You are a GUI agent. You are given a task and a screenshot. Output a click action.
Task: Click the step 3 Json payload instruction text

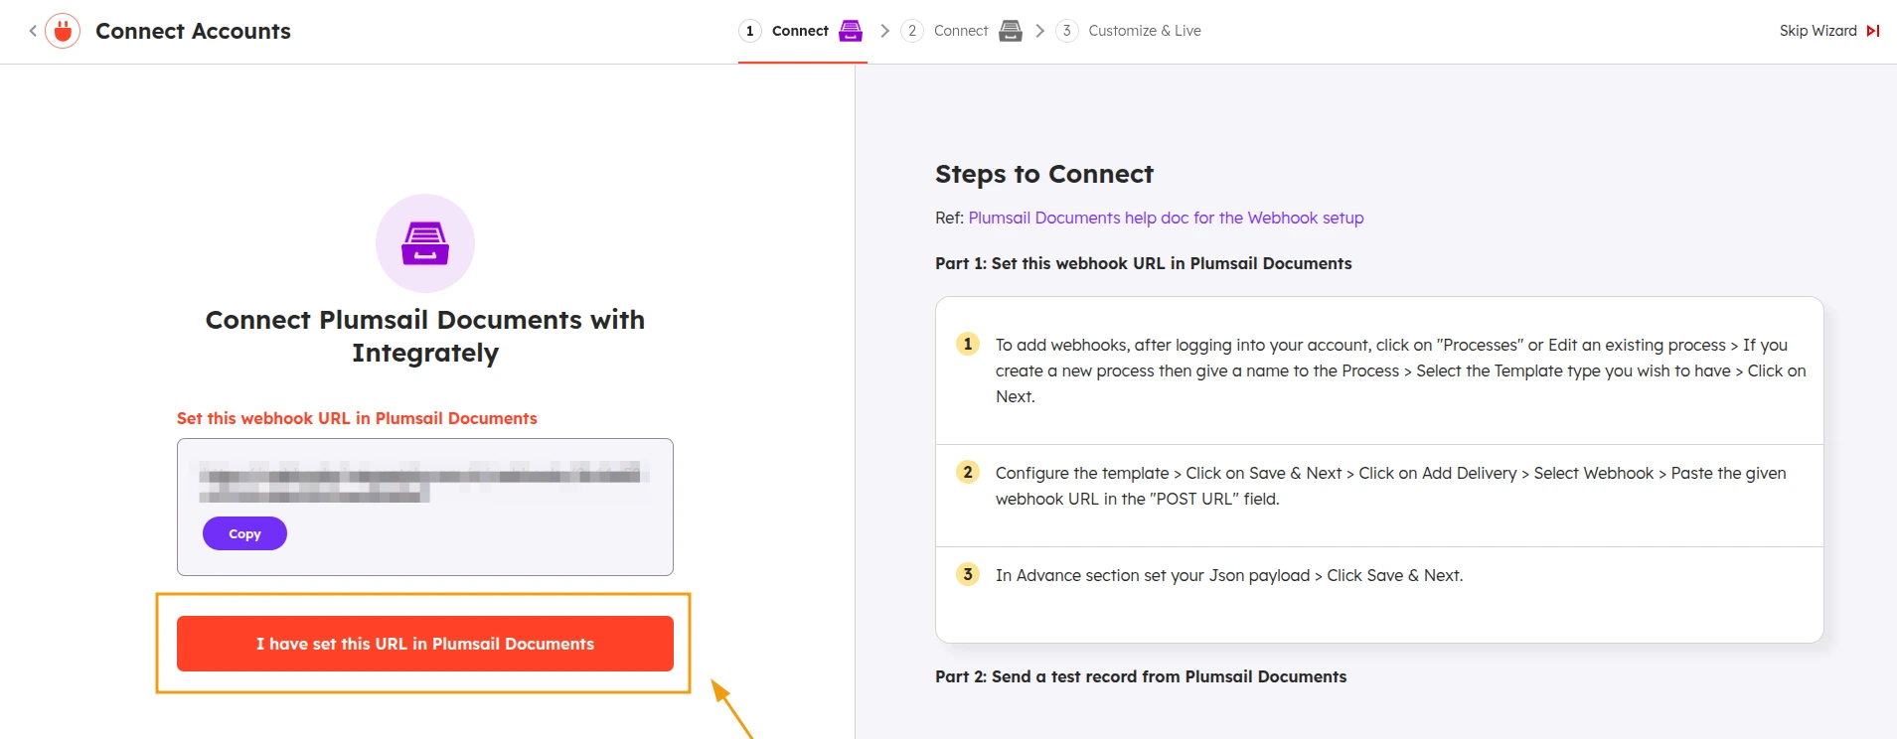click(1229, 575)
